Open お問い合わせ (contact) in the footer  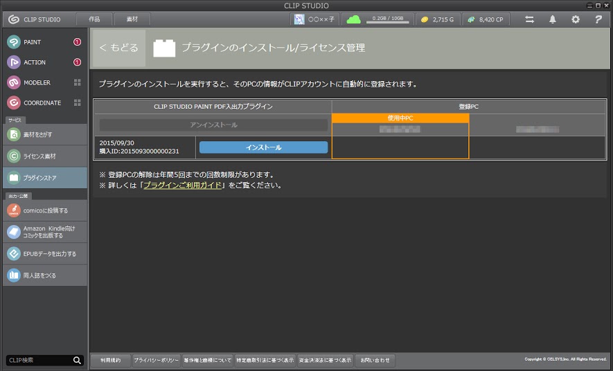coord(375,360)
